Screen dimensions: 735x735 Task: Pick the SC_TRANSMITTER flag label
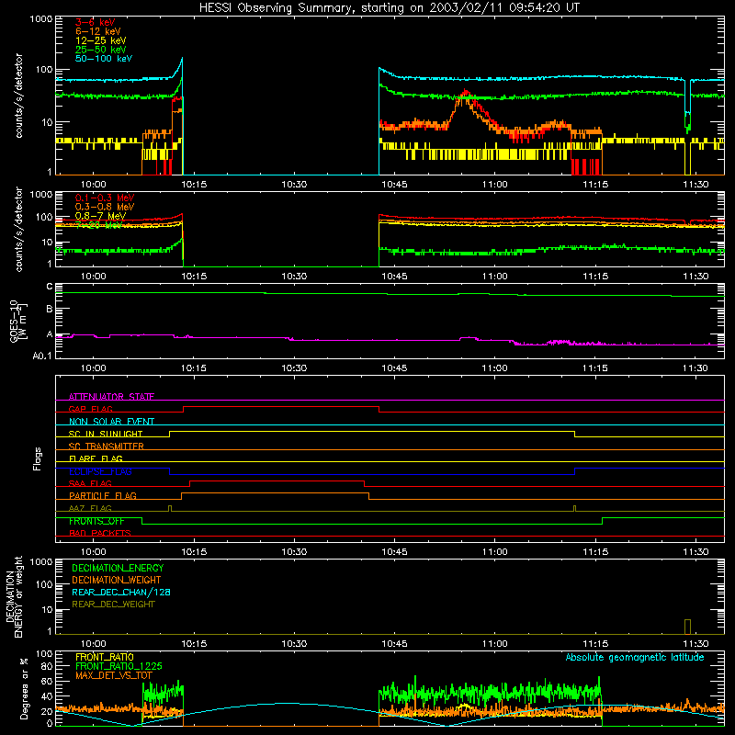tap(106, 446)
